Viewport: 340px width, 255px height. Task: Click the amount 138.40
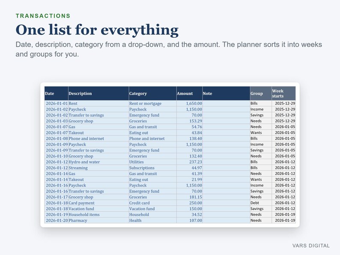point(190,139)
